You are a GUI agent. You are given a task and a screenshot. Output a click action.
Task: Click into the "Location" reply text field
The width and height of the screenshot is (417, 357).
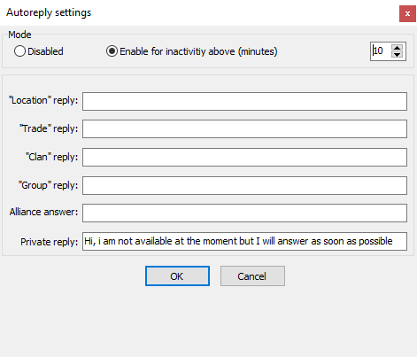244,102
